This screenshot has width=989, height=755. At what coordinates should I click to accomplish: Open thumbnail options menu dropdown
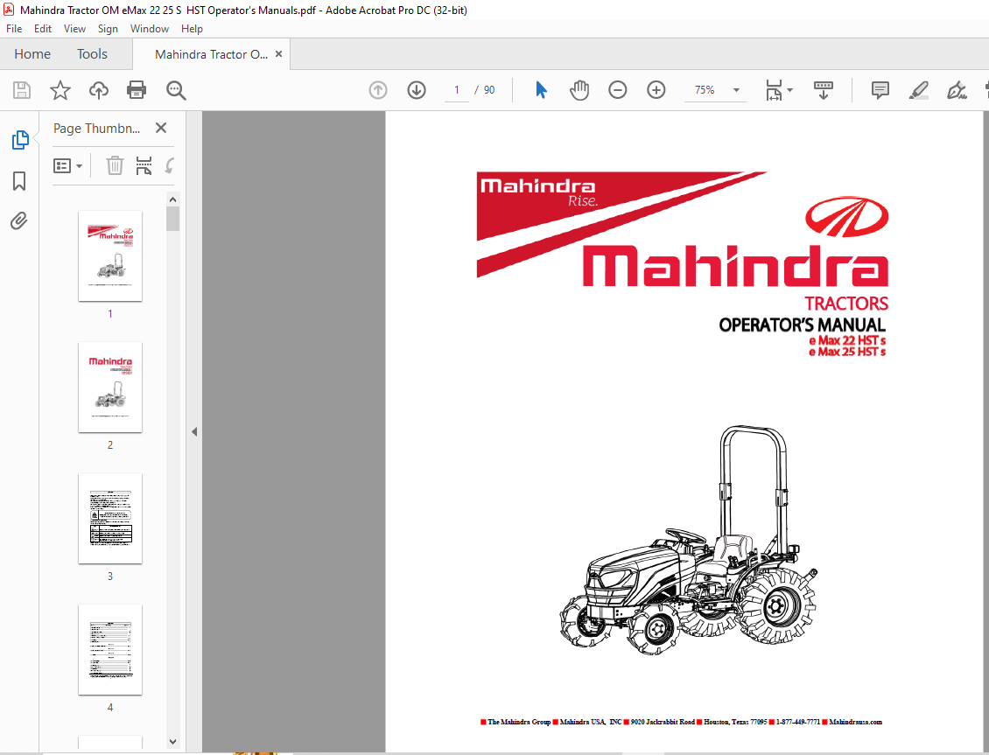pyautogui.click(x=68, y=165)
